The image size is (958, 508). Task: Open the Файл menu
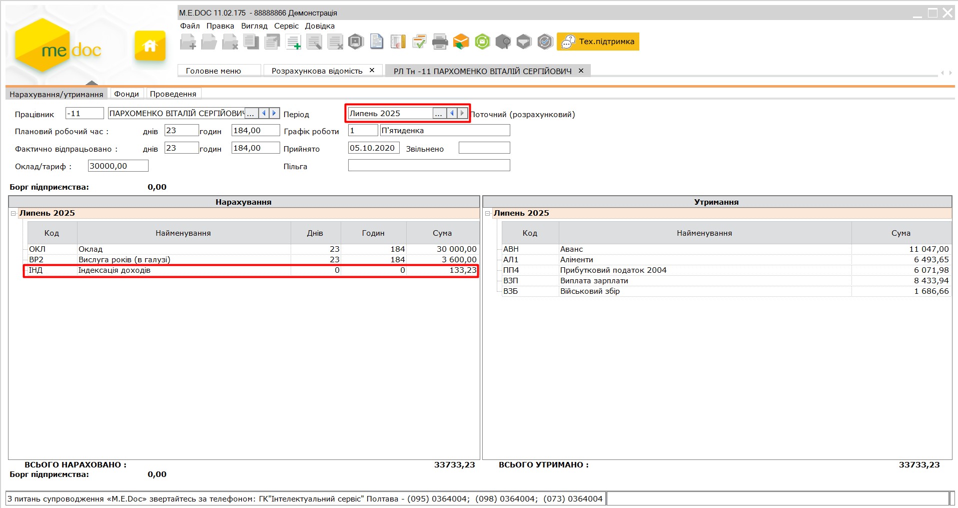[190, 26]
